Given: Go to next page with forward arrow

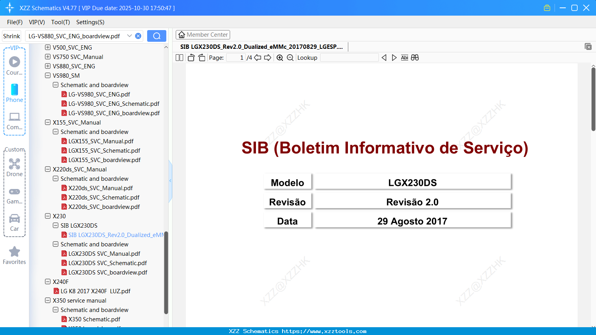Looking at the screenshot, I should 268,57.
